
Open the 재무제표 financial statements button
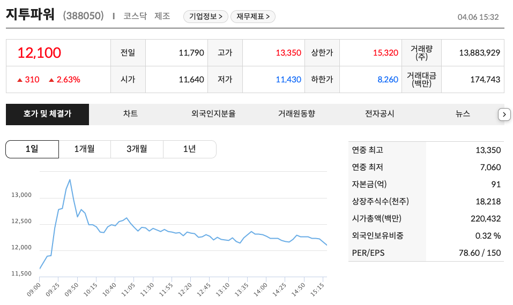[253, 17]
